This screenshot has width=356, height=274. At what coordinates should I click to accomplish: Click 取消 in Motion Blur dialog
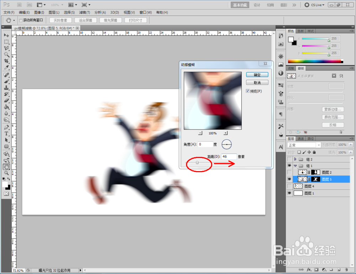point(257,83)
